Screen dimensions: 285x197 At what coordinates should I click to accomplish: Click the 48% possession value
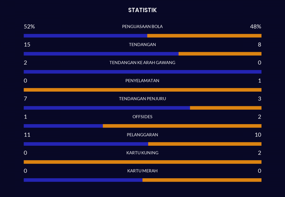pos(255,26)
